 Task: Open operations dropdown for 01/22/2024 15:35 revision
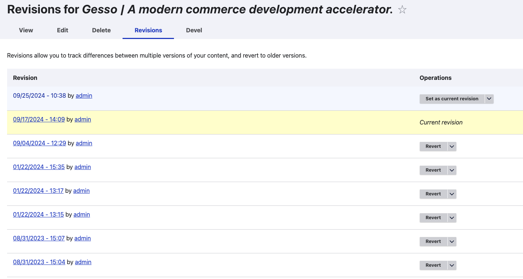tap(452, 170)
